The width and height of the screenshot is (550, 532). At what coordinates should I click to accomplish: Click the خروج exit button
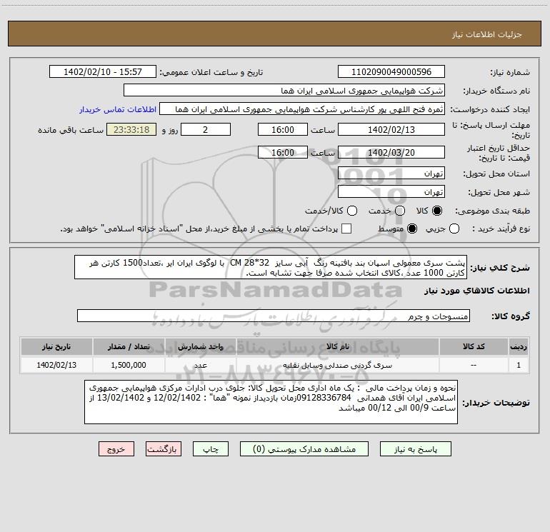click(116, 449)
